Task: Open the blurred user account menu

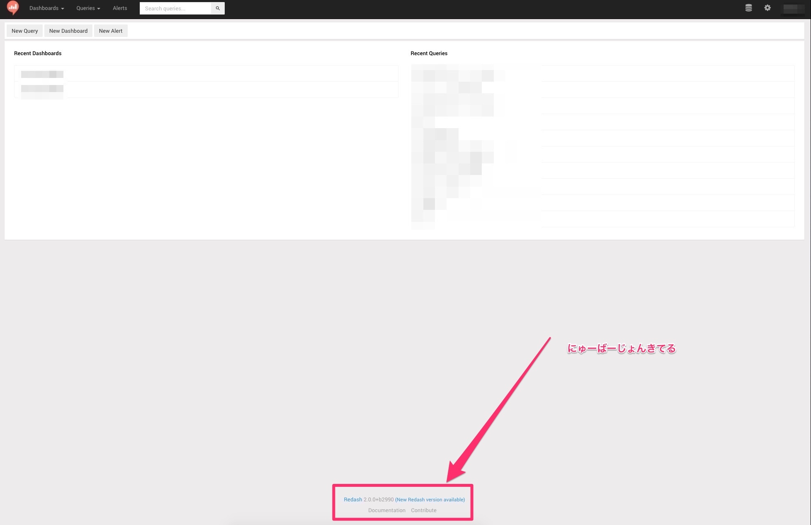Action: tap(793, 8)
